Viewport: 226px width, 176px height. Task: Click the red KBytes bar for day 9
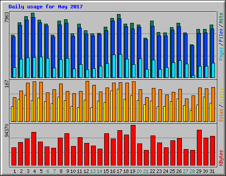67,150
